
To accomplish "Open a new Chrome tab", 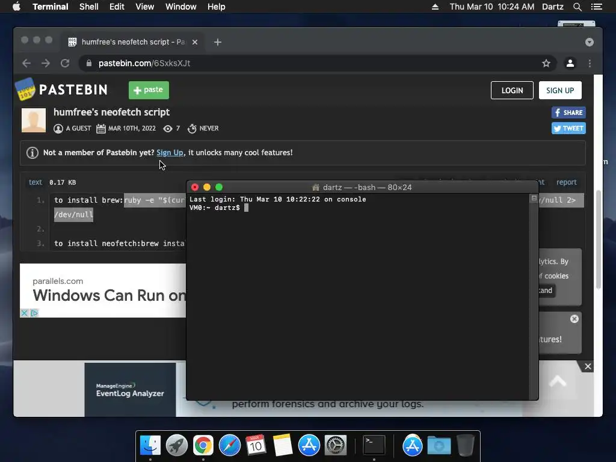I will (218, 42).
